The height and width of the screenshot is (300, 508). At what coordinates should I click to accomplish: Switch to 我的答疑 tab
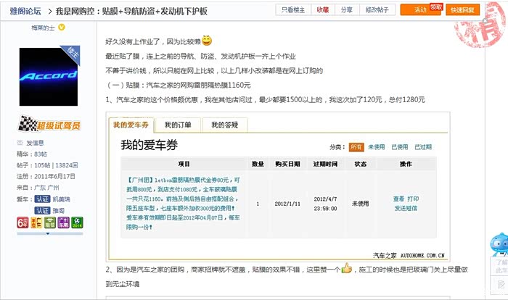click(x=224, y=125)
